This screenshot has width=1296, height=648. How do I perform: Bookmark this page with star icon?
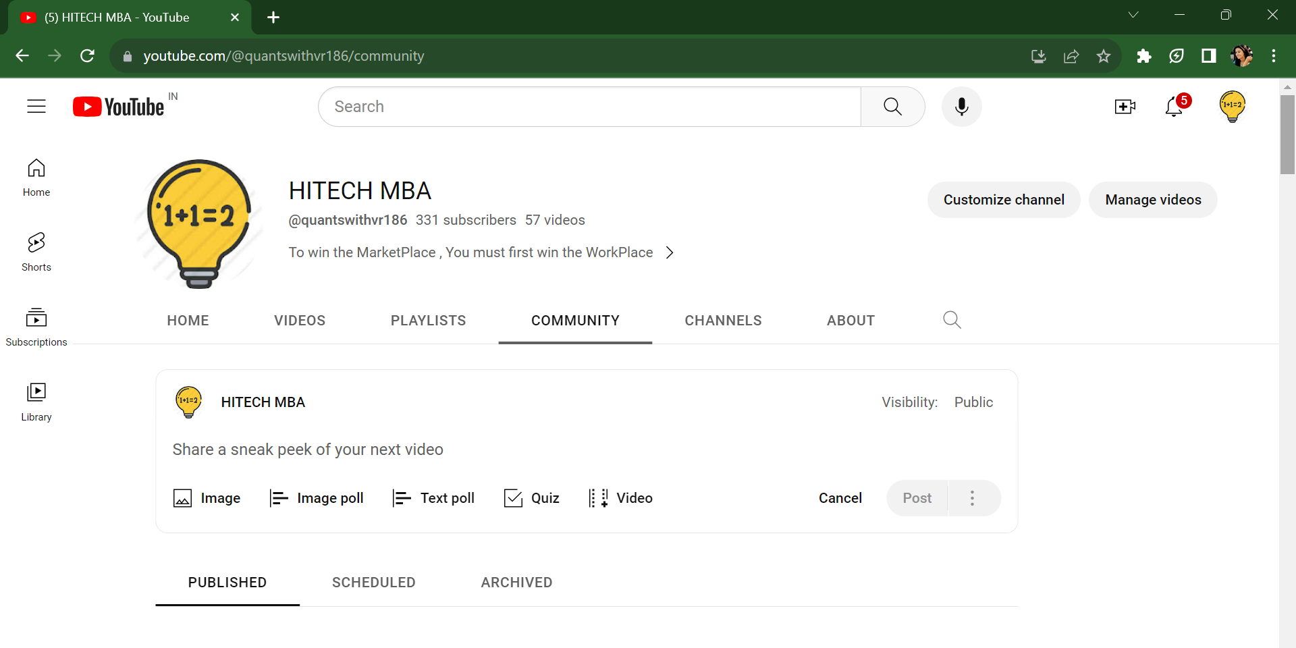(1104, 56)
